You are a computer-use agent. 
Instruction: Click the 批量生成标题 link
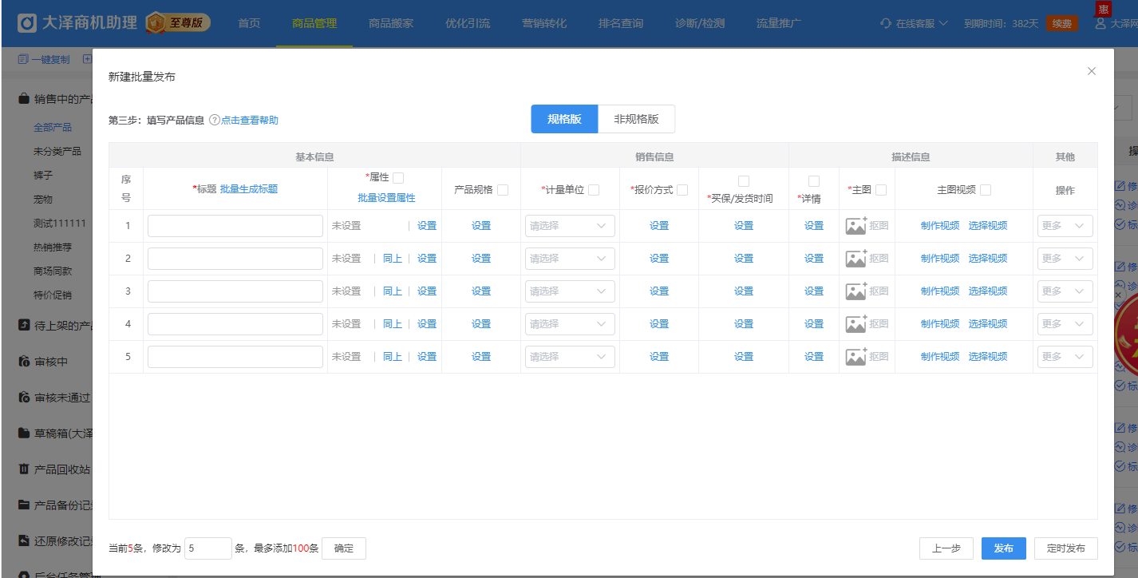point(249,189)
